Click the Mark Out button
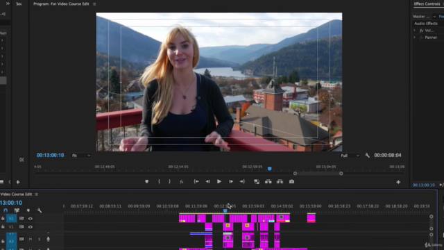This screenshot has height=250, width=444. pyautogui.click(x=169, y=182)
